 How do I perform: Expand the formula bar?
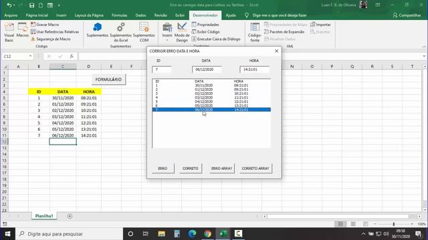424,56
